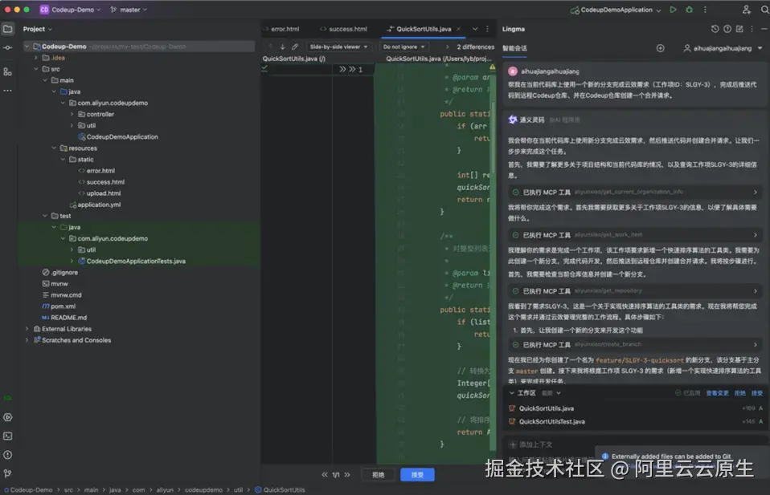Screen dimensions: 770x495
Task: Go to next change in diff
Action: pos(347,474)
